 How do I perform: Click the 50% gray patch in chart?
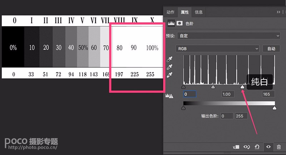coord(83,47)
